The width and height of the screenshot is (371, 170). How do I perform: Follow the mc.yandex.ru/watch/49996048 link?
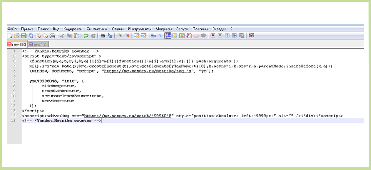coord(128,116)
